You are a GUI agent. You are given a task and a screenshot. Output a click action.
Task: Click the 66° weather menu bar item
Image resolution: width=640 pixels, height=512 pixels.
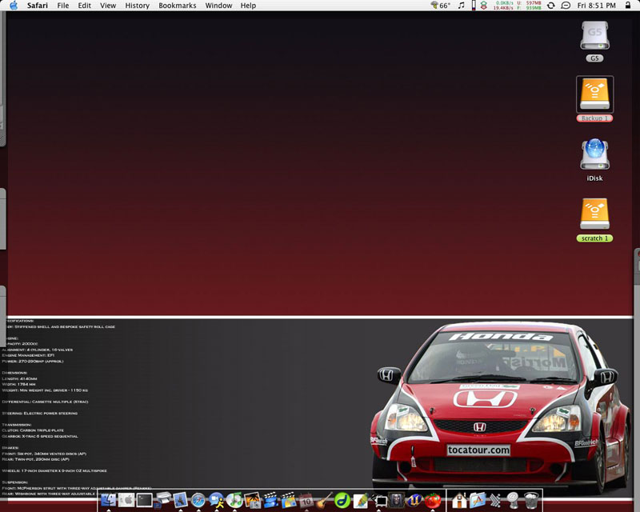click(x=441, y=6)
